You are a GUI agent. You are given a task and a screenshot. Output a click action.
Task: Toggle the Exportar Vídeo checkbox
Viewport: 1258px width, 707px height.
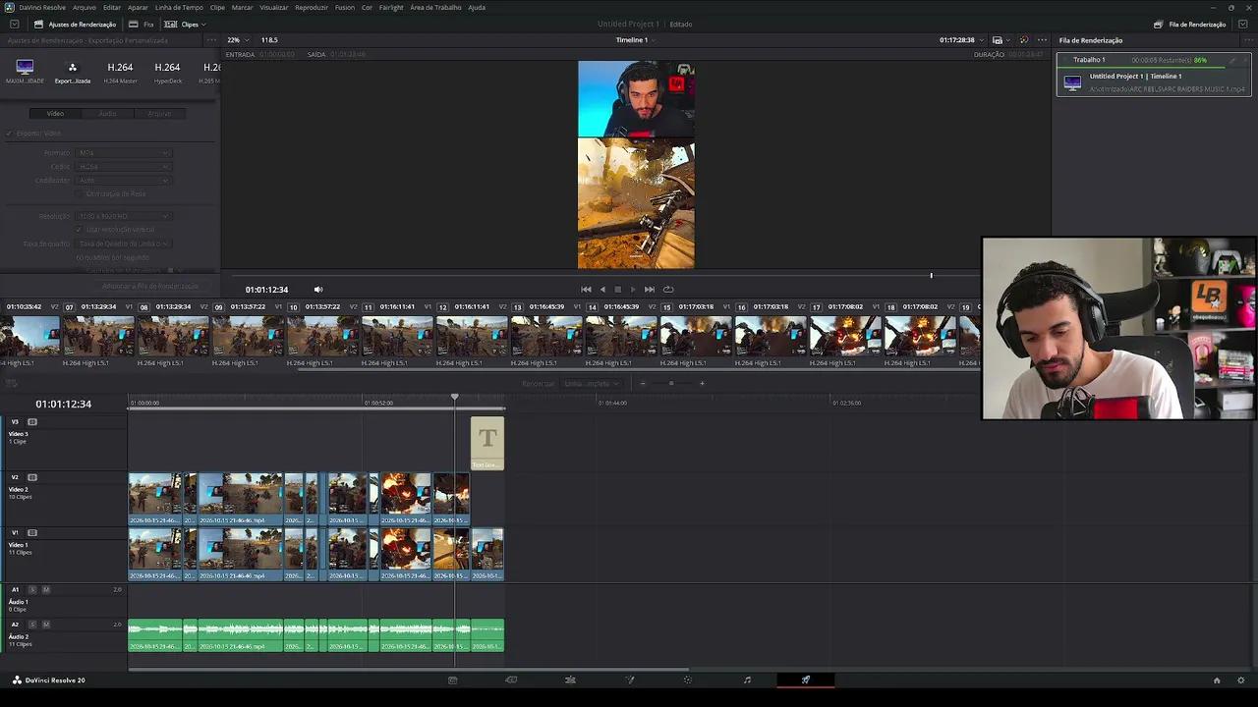[10, 133]
